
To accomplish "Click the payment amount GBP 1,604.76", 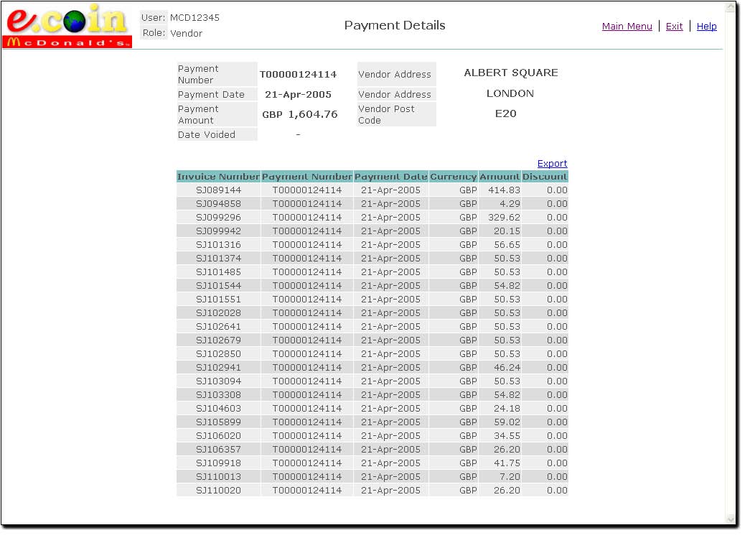I will click(x=299, y=115).
